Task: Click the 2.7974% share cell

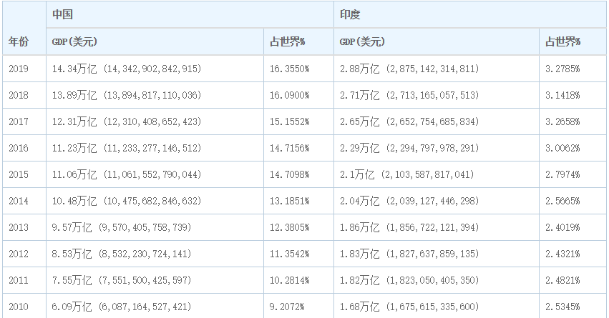Action: coord(573,174)
